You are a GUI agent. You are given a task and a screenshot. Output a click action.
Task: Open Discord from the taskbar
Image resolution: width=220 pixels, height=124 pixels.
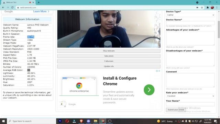pyautogui.click(x=88, y=121)
